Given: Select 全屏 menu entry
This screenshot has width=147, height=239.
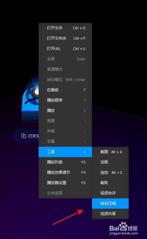Looking at the screenshot, I should pyautogui.click(x=65, y=59).
